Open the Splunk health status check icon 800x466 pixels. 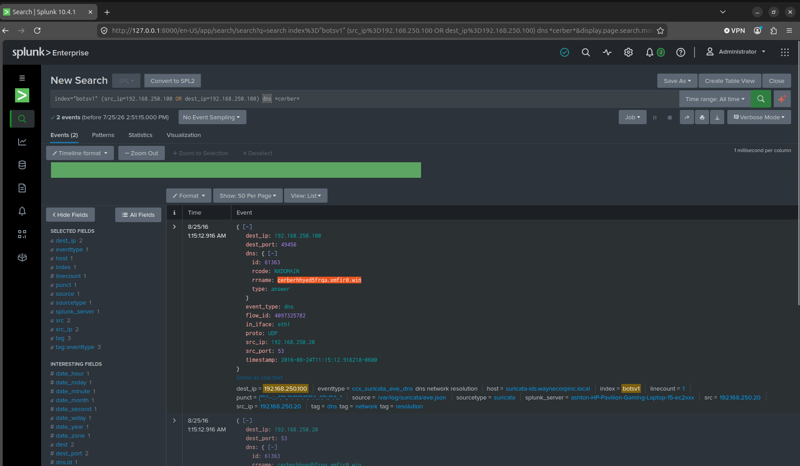point(564,52)
